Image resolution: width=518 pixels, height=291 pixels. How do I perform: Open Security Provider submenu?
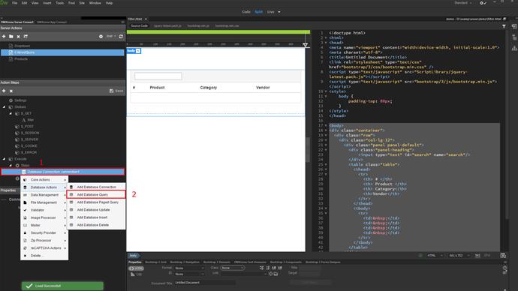click(44, 233)
